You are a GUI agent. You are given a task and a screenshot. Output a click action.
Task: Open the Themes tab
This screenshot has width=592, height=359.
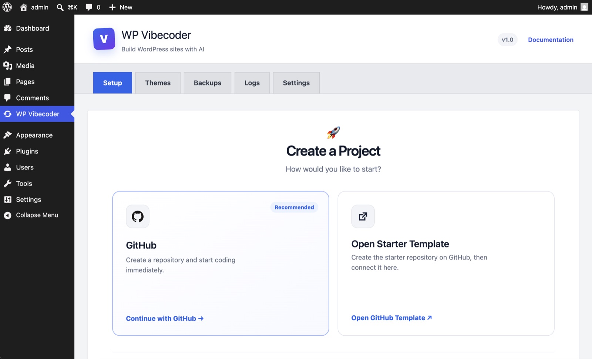tap(158, 83)
